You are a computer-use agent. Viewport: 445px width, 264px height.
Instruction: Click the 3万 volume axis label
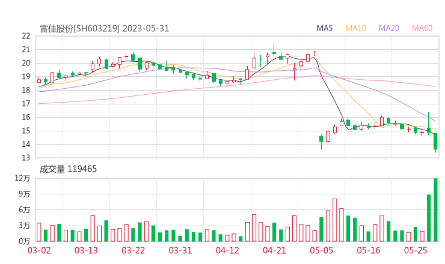(x=25, y=226)
